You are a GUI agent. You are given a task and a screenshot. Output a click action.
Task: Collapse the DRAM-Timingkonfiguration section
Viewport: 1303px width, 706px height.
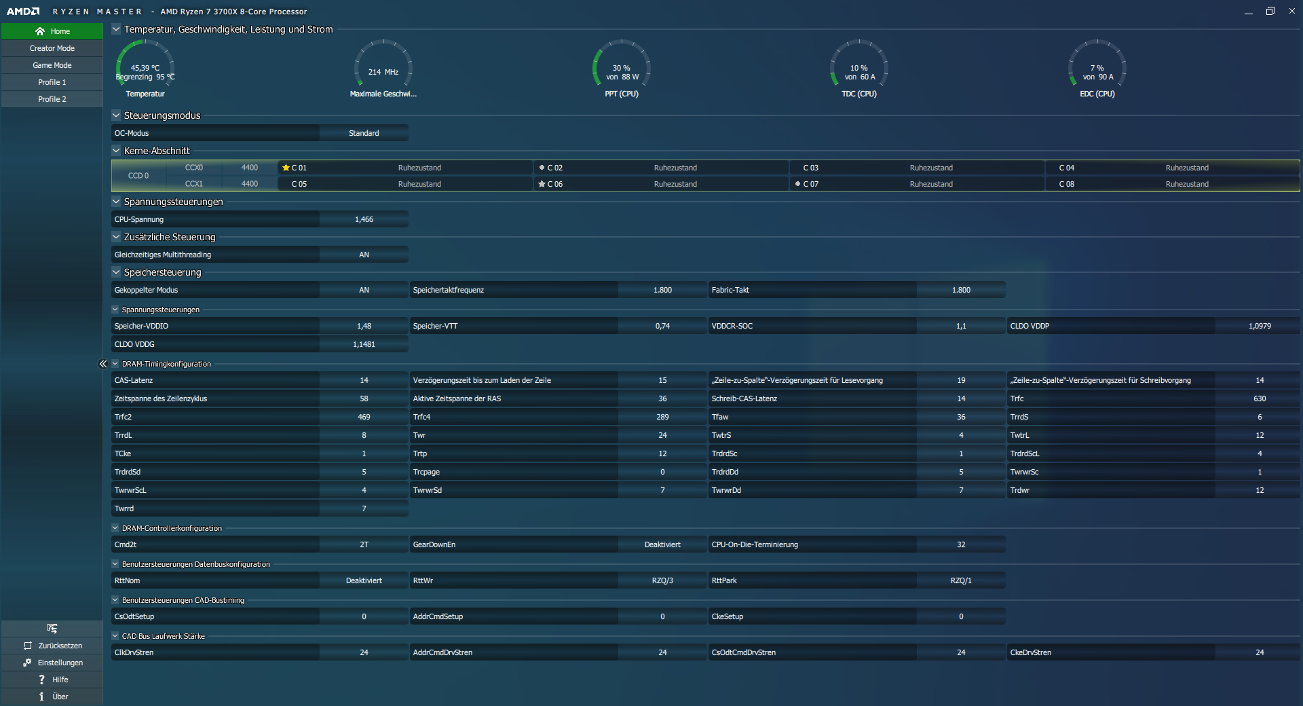pos(115,364)
